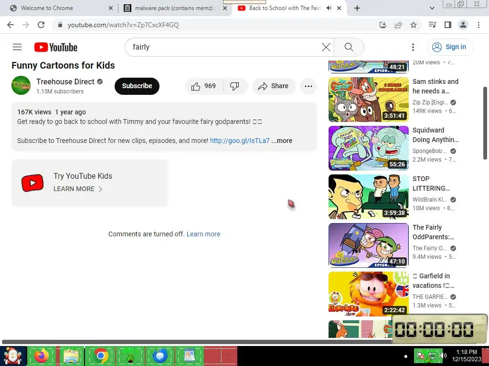Image resolution: width=489 pixels, height=366 pixels.
Task: Bookmark this page with the star
Action: pos(414,25)
